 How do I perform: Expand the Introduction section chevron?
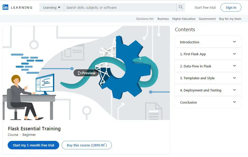coord(234,42)
